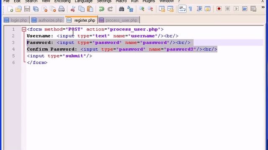Open the View menu
Image resolution: width=268 pixels, height=150 pixels.
tap(46, 1)
